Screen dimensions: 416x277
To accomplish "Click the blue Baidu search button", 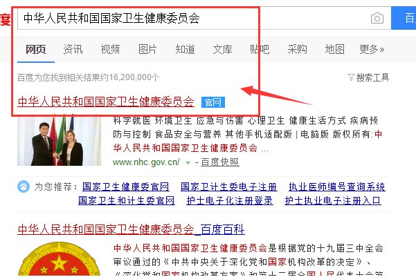I will click(404, 18).
